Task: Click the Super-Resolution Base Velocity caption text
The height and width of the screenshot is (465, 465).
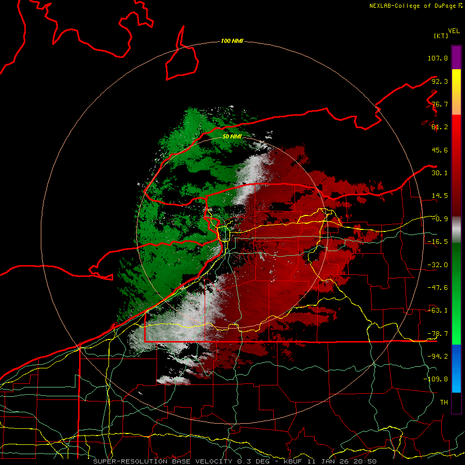Action: coord(235,461)
